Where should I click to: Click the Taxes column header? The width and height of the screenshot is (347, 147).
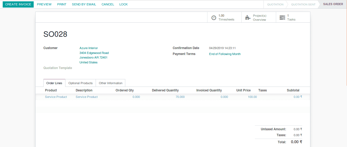(262, 90)
